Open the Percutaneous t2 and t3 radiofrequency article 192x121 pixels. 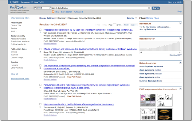[x=87, y=86]
